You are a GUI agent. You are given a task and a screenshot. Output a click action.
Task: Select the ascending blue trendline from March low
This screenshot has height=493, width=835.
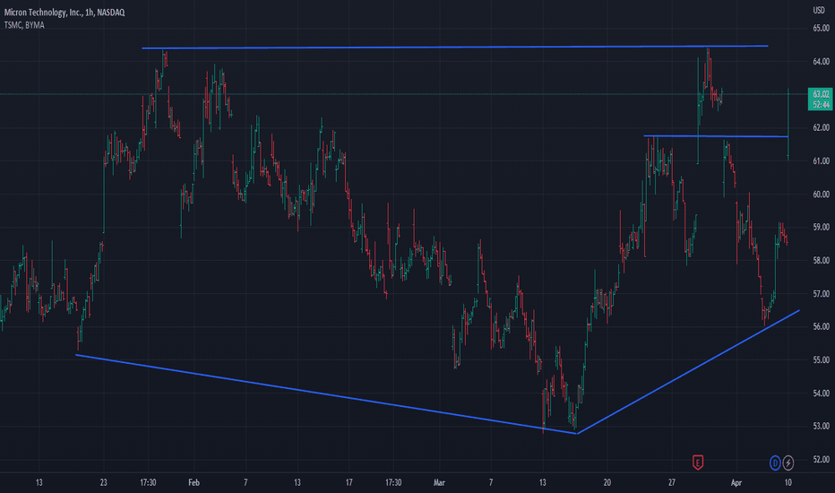[x=688, y=371]
